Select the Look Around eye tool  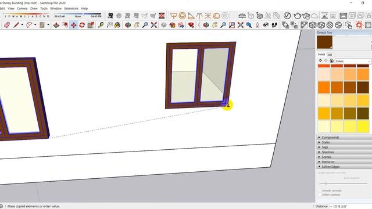coord(266,25)
